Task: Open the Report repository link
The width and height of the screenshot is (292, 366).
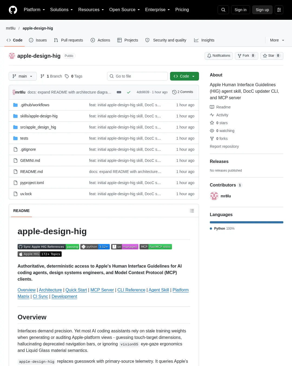Action: point(224,146)
